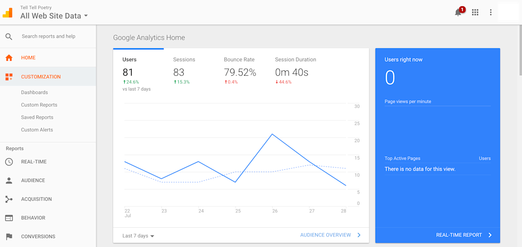The height and width of the screenshot is (247, 522).
Task: Click the Audience person icon
Action: click(x=9, y=180)
